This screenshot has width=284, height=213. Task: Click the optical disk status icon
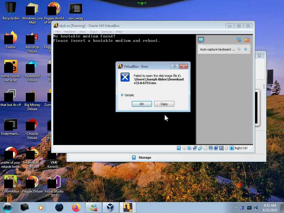184,148
